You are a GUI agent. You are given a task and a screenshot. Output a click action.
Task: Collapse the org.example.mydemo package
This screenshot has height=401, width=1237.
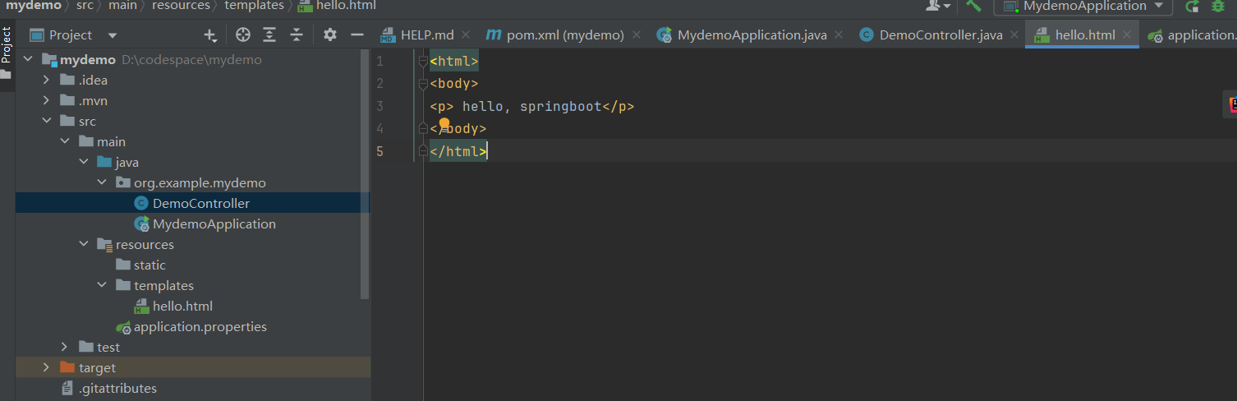(102, 183)
